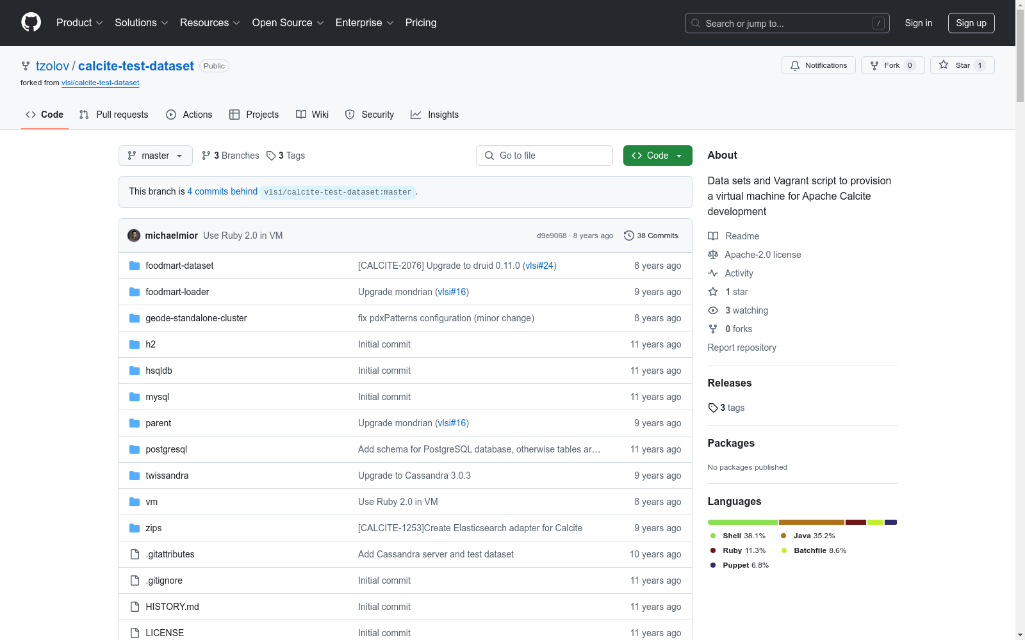Click the commit history clock icon
Image resolution: width=1025 pixels, height=640 pixels.
(x=629, y=236)
